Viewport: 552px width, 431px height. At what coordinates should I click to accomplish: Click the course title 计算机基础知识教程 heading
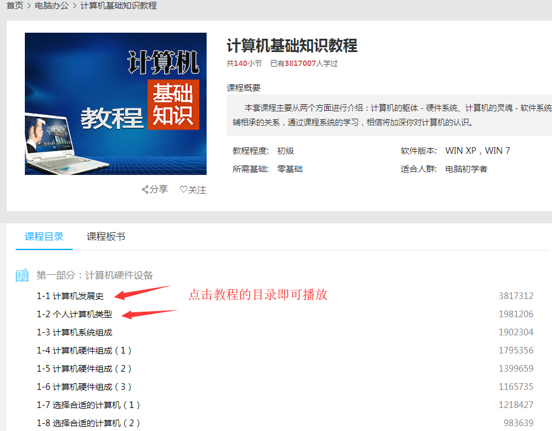(x=292, y=45)
